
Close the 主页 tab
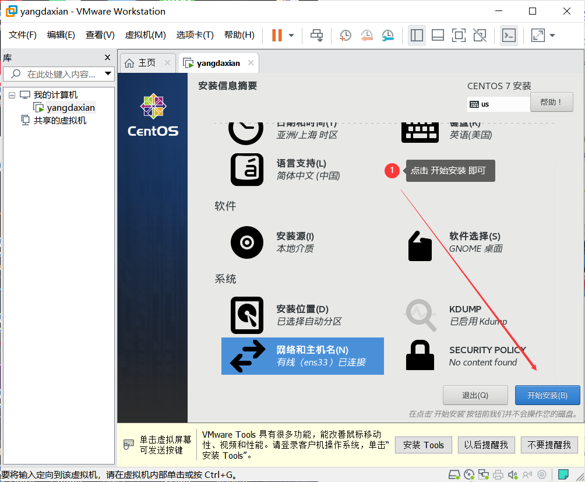167,63
